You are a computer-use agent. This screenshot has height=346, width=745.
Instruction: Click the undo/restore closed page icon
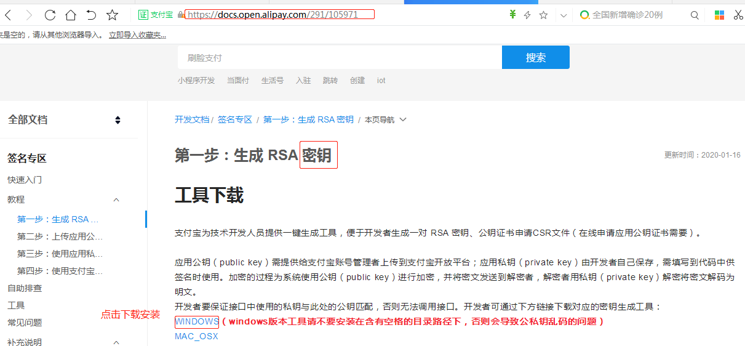click(x=91, y=15)
